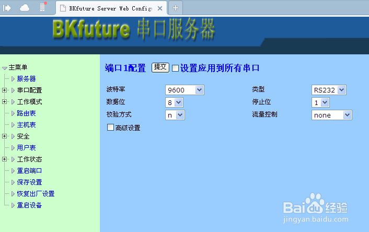
Task: Click the 重启设备 link
Action: pyautogui.click(x=29, y=205)
